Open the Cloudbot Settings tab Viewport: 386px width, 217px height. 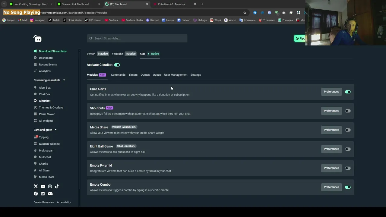click(196, 75)
